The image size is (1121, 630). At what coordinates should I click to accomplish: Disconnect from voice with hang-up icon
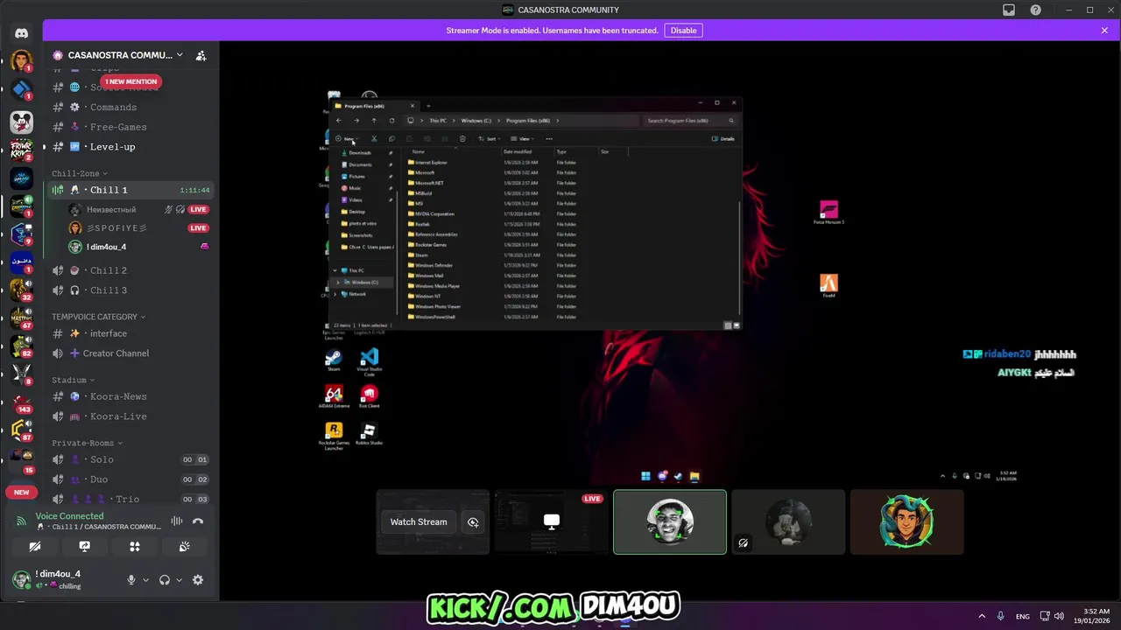click(198, 521)
